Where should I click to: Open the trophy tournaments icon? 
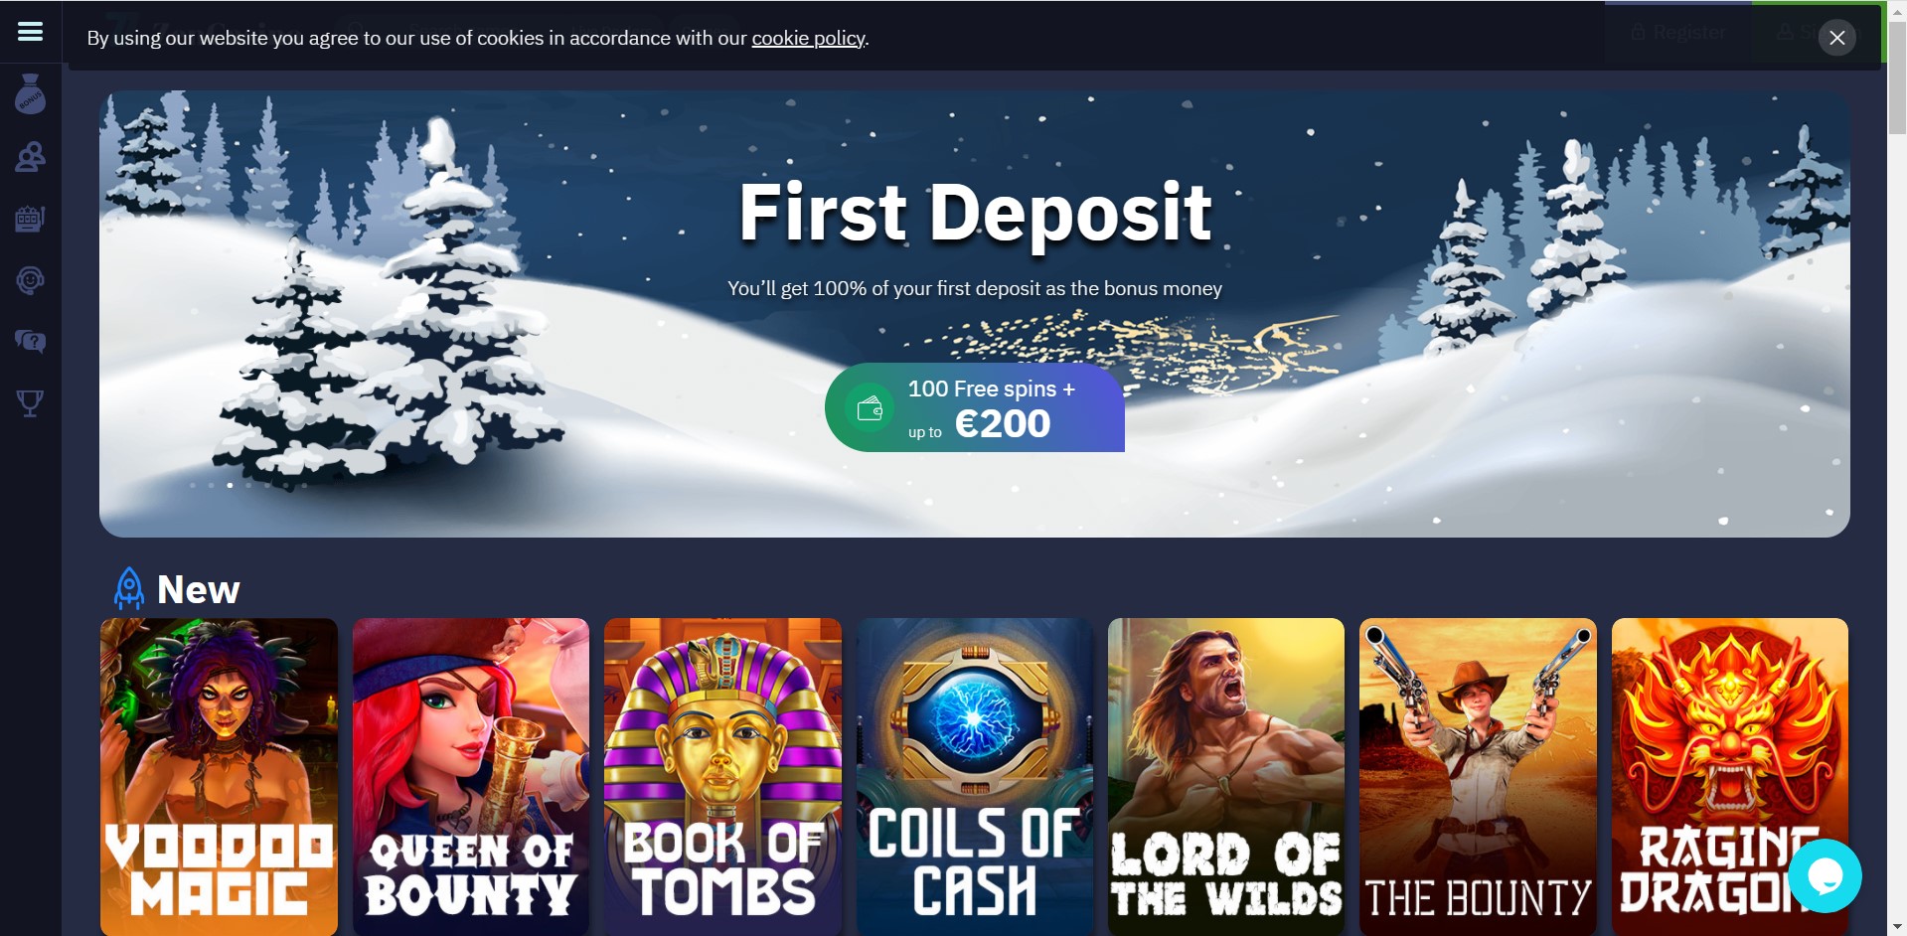tap(31, 402)
